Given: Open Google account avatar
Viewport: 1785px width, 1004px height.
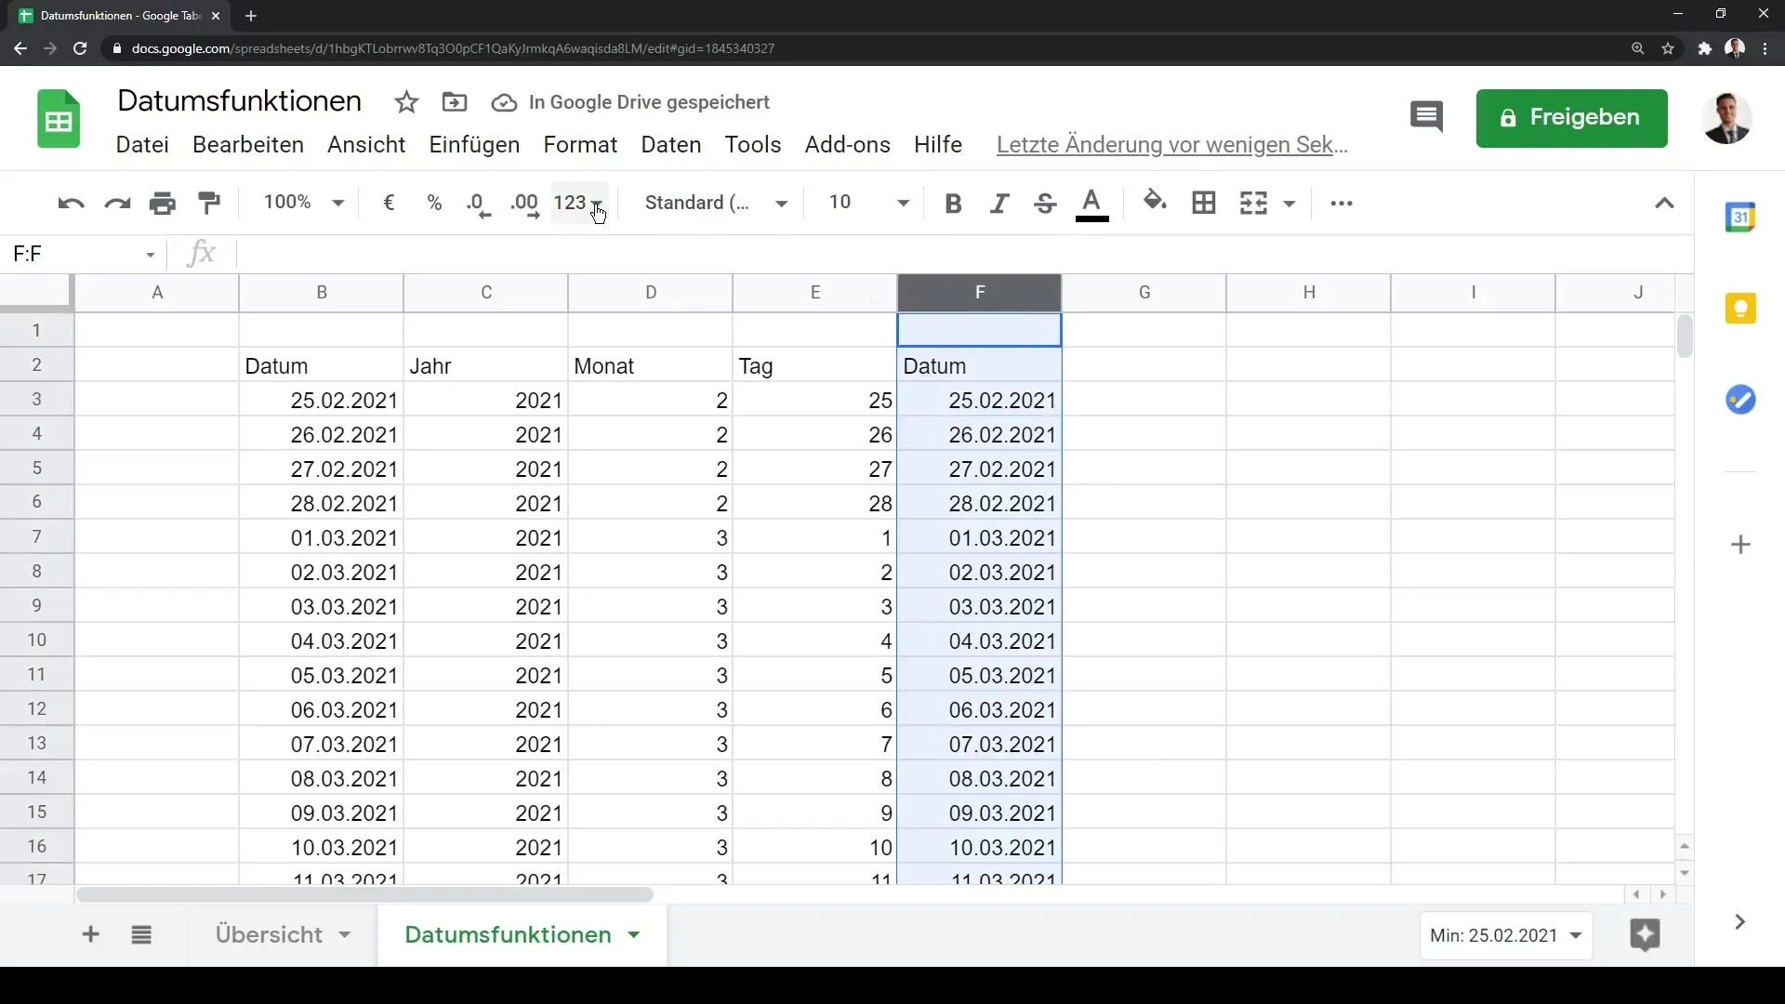Looking at the screenshot, I should (x=1726, y=118).
